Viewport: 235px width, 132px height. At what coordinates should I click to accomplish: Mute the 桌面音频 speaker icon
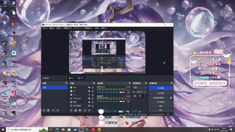pos(124,101)
